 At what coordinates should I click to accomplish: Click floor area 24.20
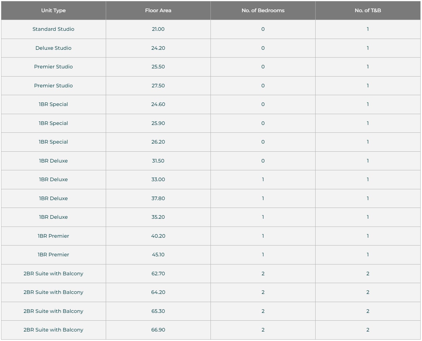pyautogui.click(x=158, y=48)
